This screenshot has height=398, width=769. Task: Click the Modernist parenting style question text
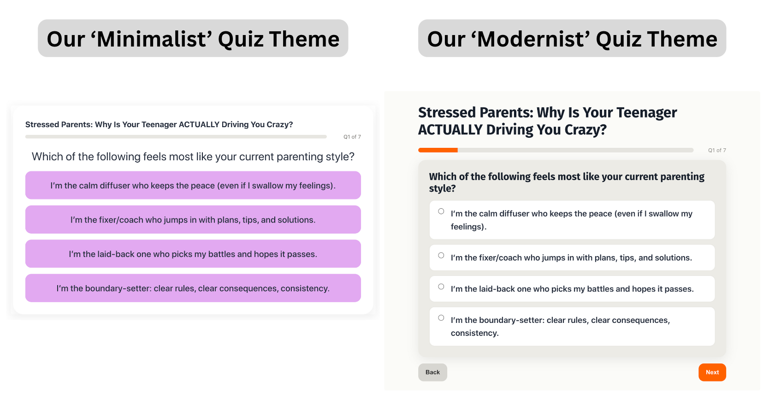pyautogui.click(x=567, y=182)
